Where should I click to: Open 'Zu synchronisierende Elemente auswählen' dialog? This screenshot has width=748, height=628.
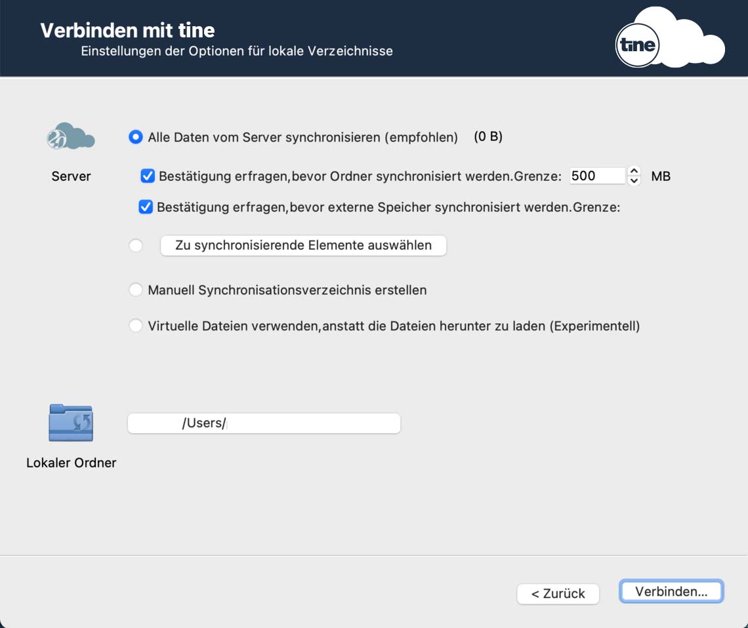303,246
